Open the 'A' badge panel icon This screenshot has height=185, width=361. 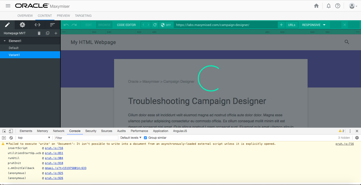23,25
